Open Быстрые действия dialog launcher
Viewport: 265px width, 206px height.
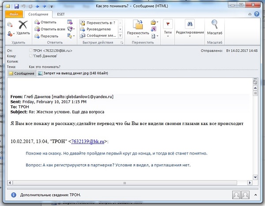122,43
